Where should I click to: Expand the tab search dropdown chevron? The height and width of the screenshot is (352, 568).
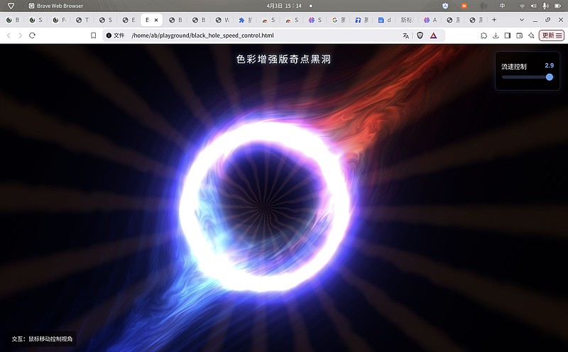(522, 20)
